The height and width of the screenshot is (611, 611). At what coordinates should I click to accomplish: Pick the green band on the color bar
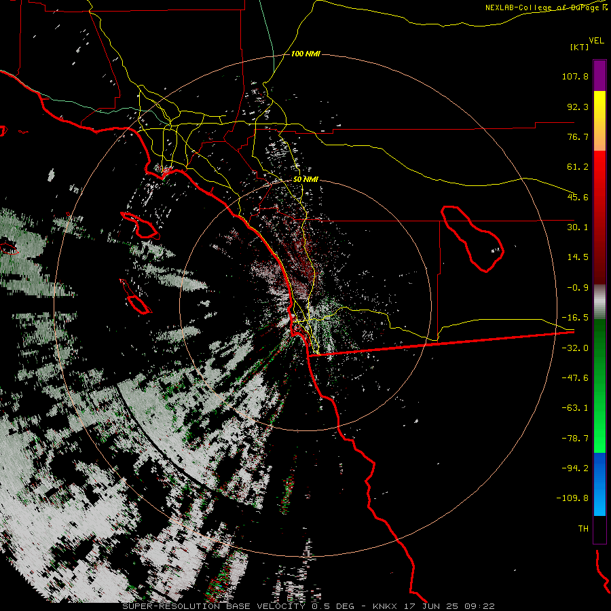point(599,386)
